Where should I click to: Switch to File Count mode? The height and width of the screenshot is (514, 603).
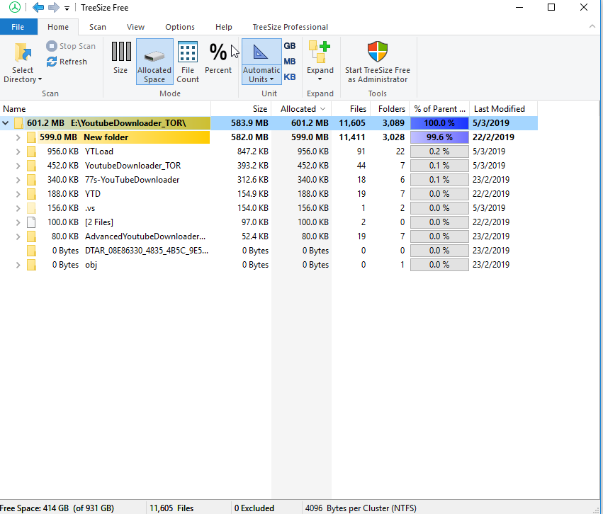point(188,62)
